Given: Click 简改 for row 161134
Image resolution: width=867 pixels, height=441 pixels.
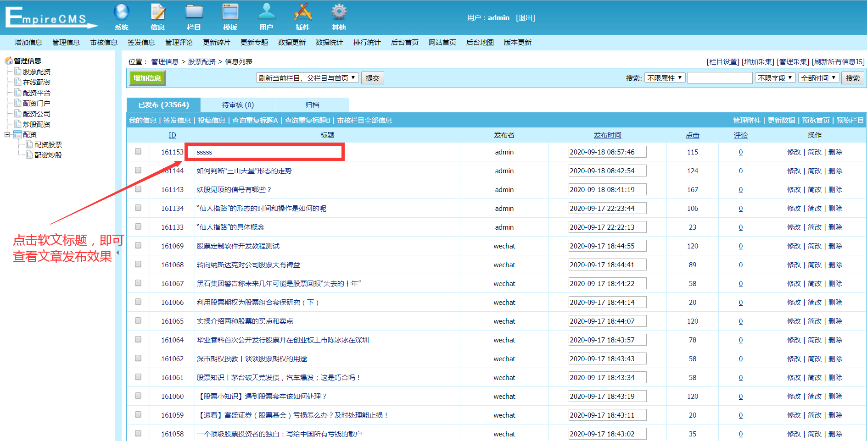Looking at the screenshot, I should point(815,208).
